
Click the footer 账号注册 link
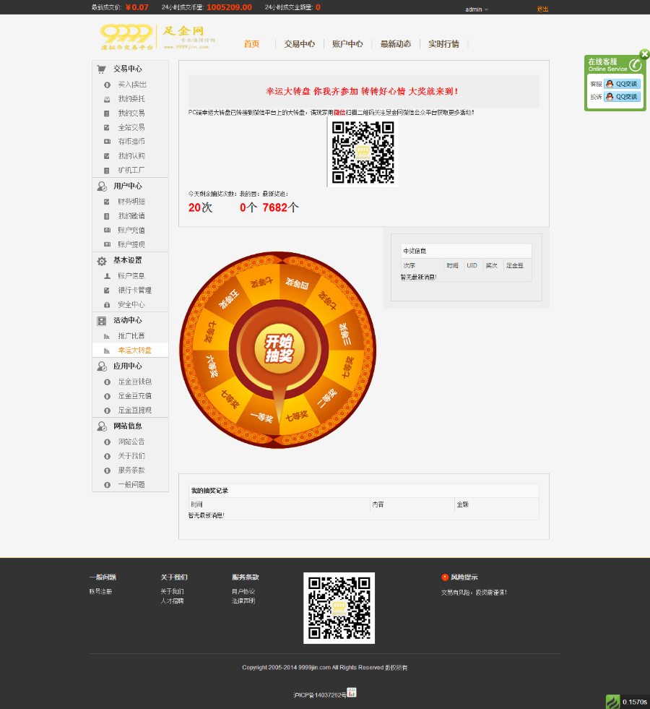pyautogui.click(x=100, y=591)
